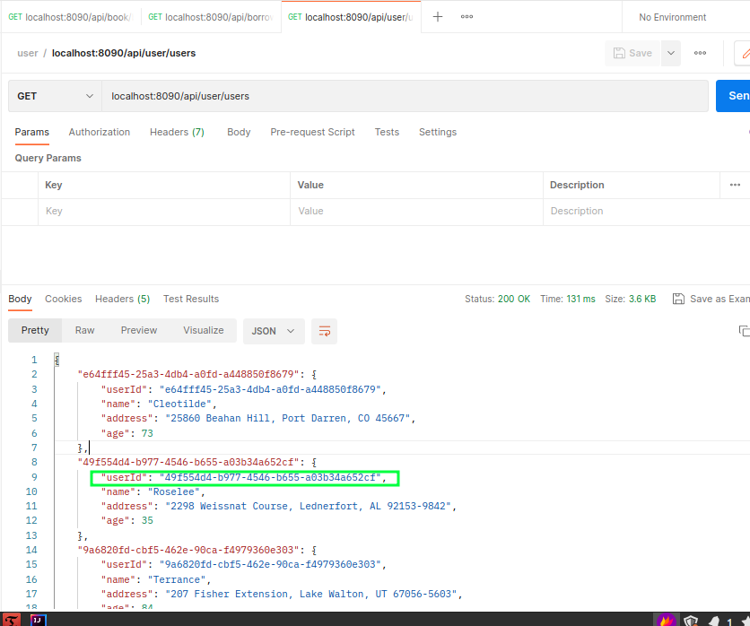This screenshot has height=626, width=750.
Task: Click the Time 131 ms text
Action: point(568,299)
